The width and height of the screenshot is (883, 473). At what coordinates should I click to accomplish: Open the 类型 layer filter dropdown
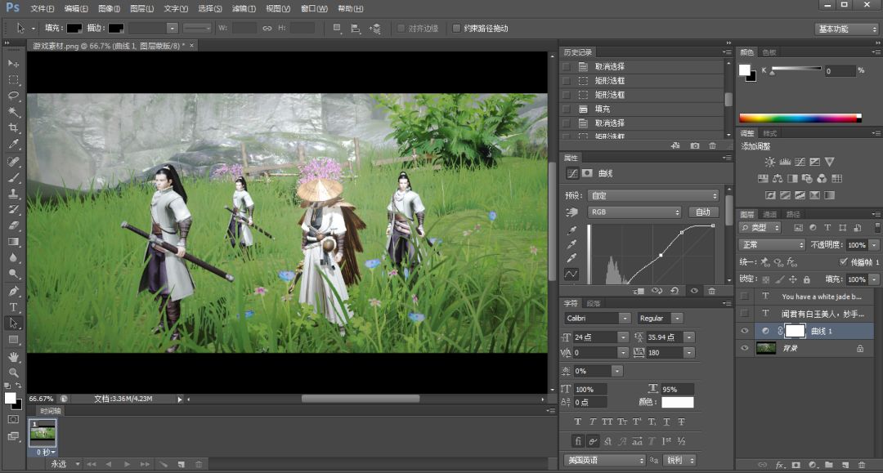point(760,228)
